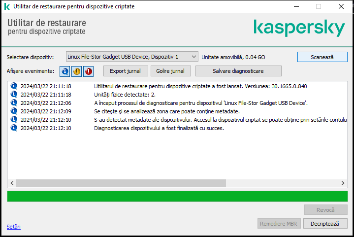This screenshot has width=354, height=237.
Task: Open the device selection dropdown
Action: point(132,57)
